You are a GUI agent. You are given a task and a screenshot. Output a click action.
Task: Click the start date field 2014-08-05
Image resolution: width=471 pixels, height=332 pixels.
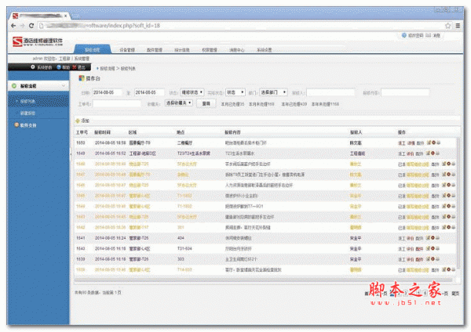107,92
